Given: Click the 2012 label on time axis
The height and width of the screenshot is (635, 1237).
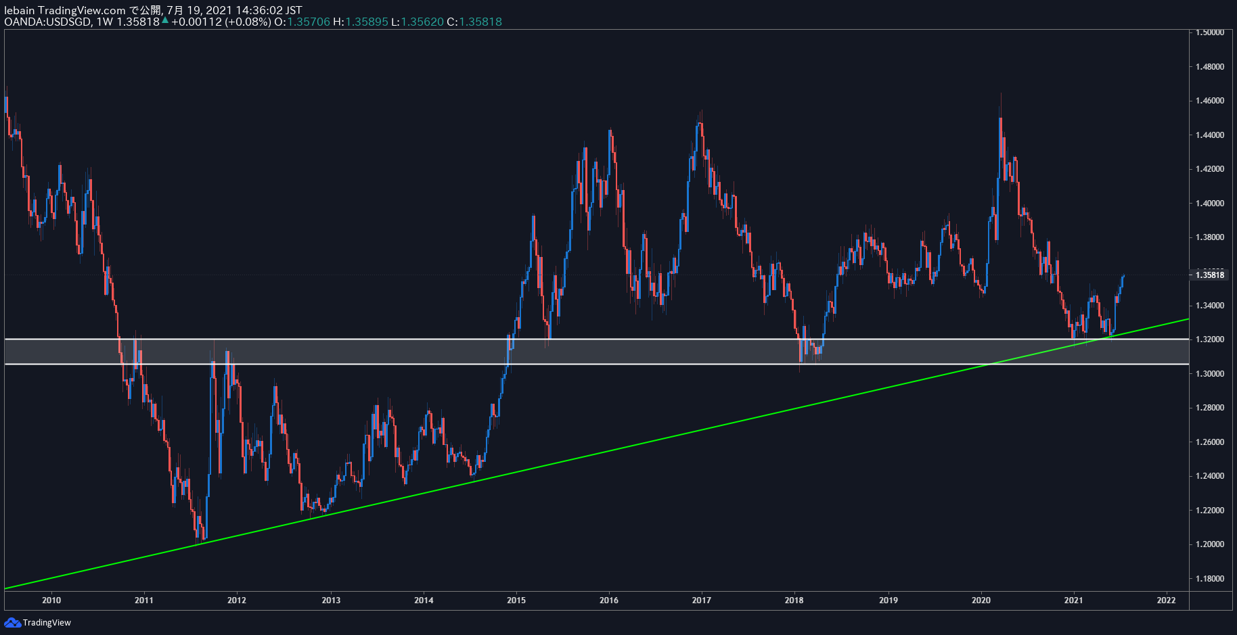Looking at the screenshot, I should pos(237,601).
